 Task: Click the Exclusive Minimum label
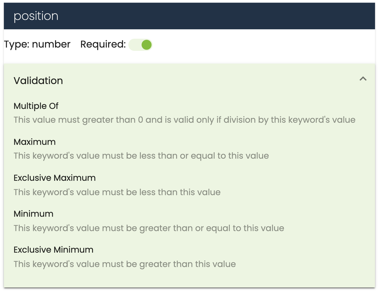click(53, 250)
